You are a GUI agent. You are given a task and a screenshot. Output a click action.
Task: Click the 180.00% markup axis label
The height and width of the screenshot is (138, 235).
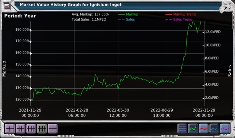coord(22,30)
